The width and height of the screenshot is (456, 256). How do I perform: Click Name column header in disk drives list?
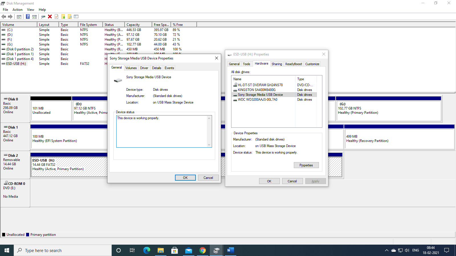[264, 79]
